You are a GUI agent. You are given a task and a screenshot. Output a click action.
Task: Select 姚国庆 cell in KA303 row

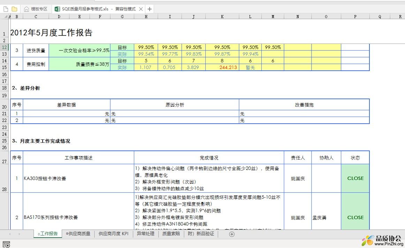(x=298, y=178)
